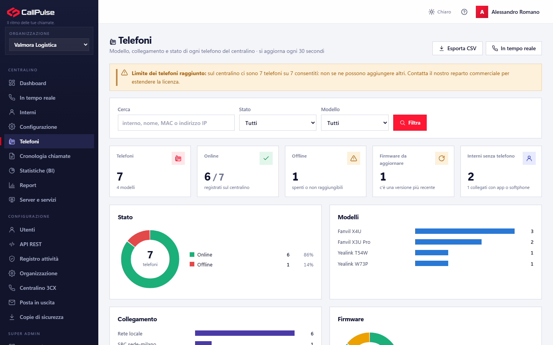Click the user avatar letter A
This screenshot has width=553, height=345.
pyautogui.click(x=482, y=12)
